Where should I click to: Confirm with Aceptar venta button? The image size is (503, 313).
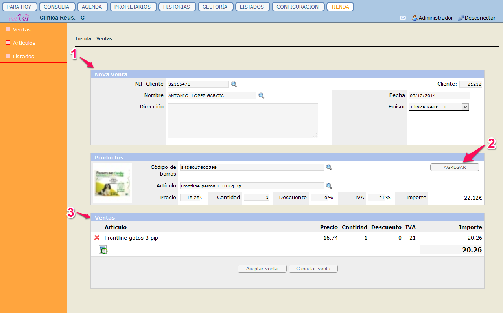[x=262, y=269]
